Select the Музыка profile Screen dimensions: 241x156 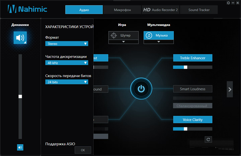coord(159,36)
